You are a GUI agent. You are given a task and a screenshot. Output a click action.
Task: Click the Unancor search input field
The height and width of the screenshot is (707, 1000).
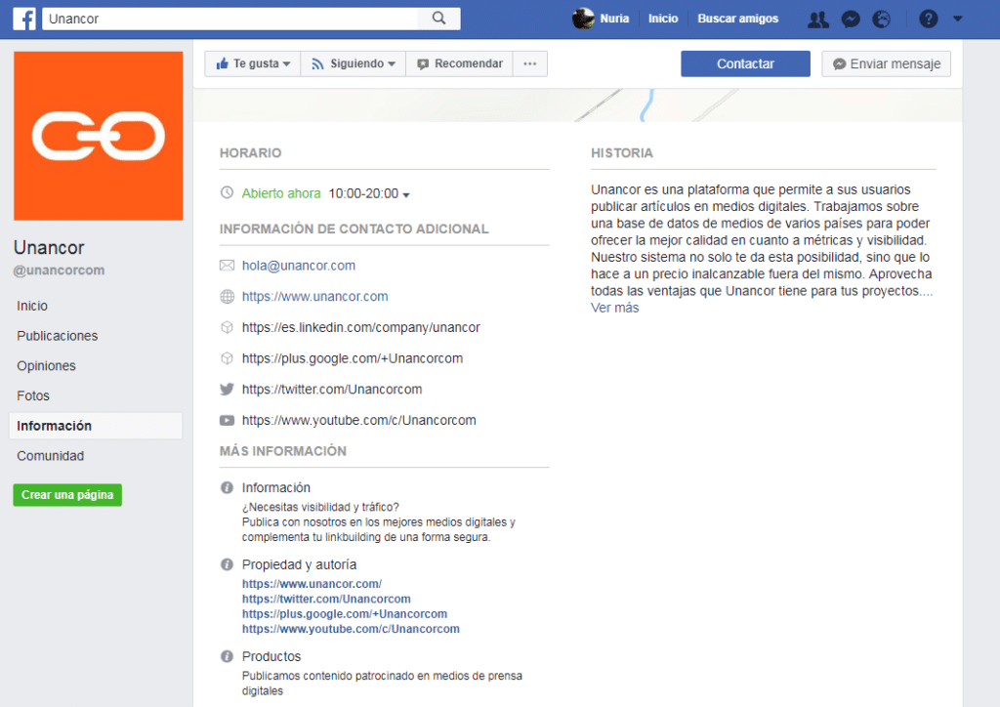click(229, 19)
